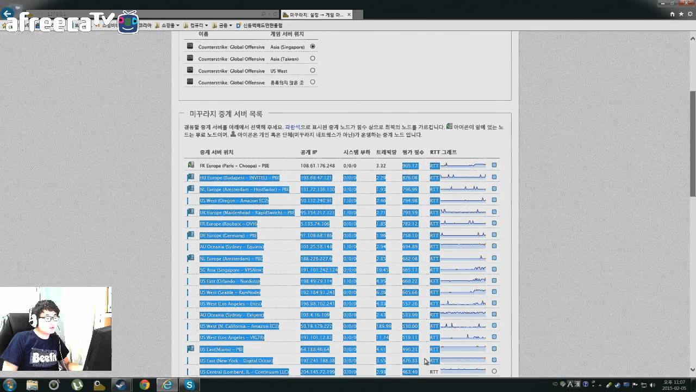This screenshot has width=696, height=392.
Task: Select Asia (Singapore) game server radio button
Action: pos(313,47)
